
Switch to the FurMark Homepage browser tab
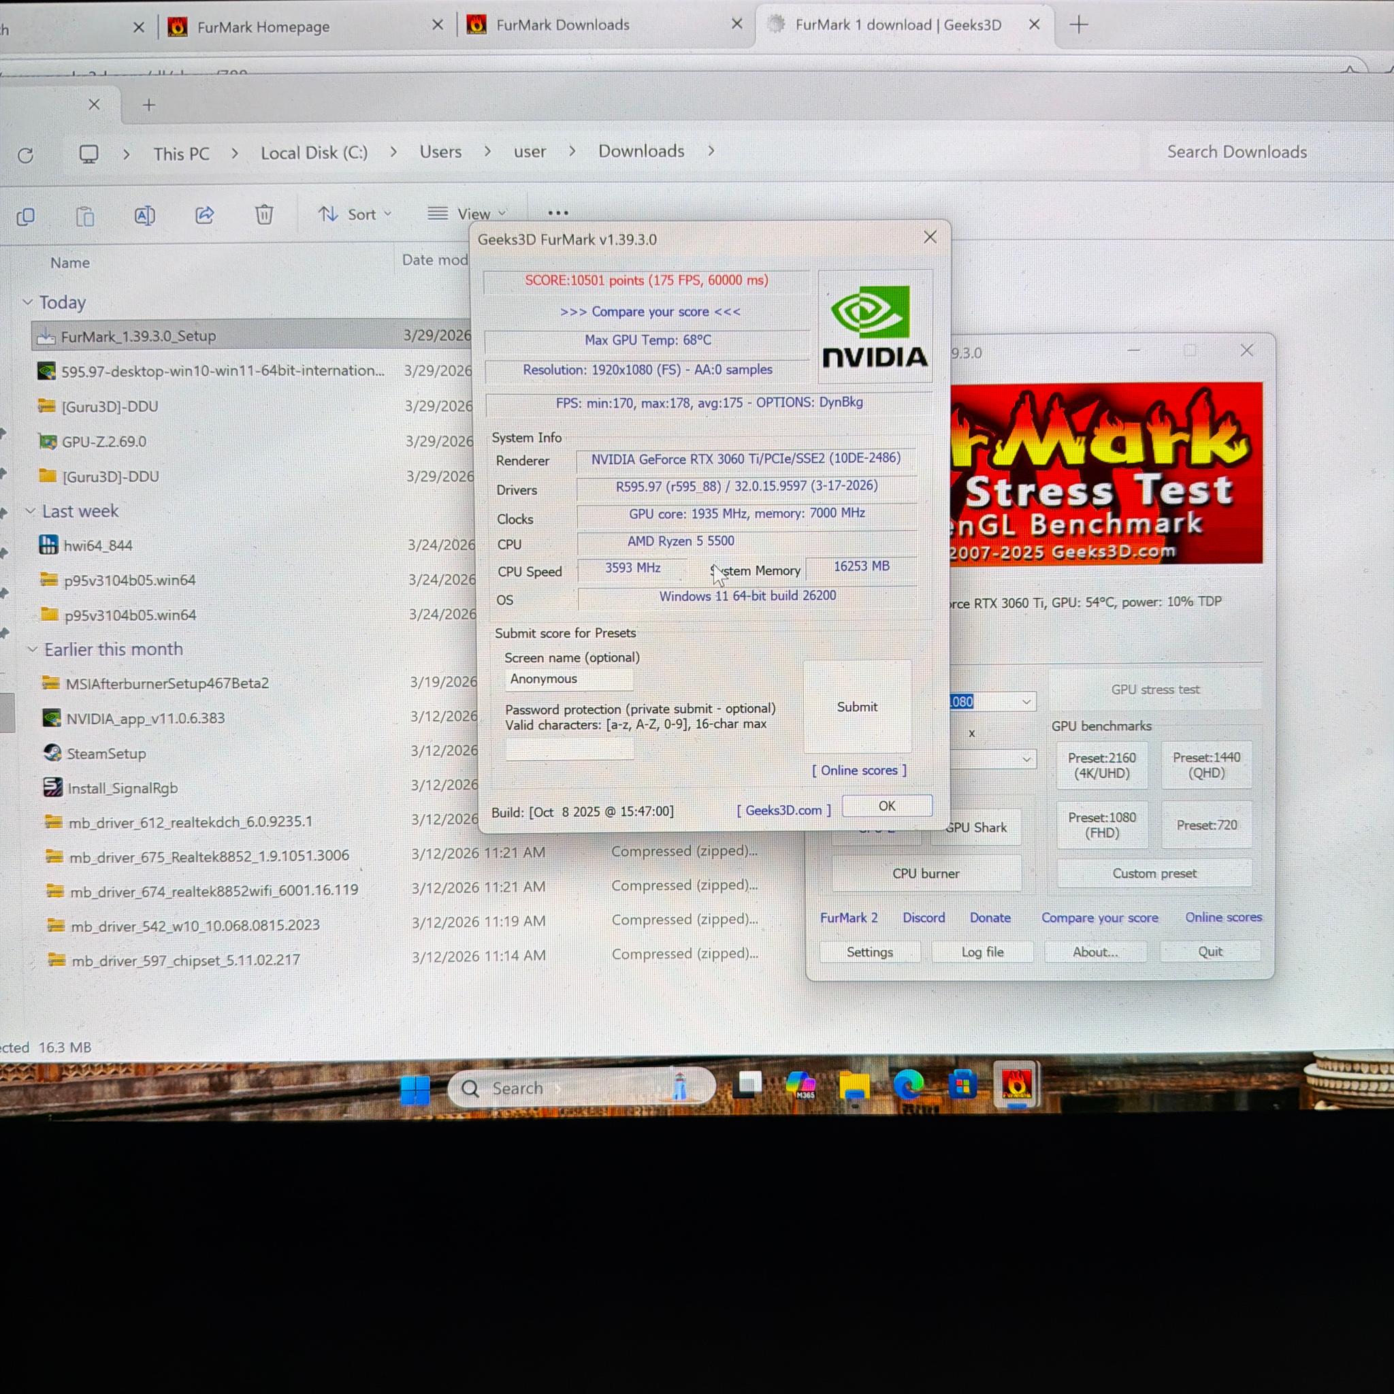point(263,27)
